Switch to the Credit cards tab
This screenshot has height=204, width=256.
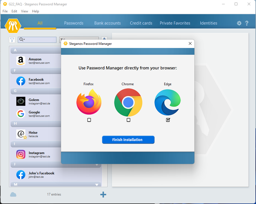coord(141,23)
